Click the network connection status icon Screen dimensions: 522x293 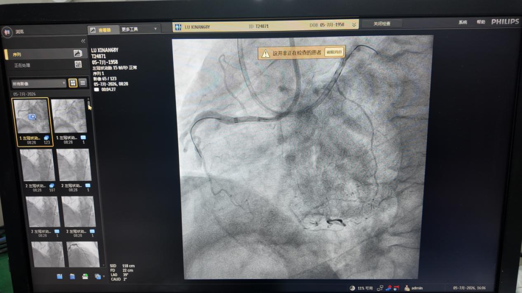pyautogui.click(x=380, y=288)
